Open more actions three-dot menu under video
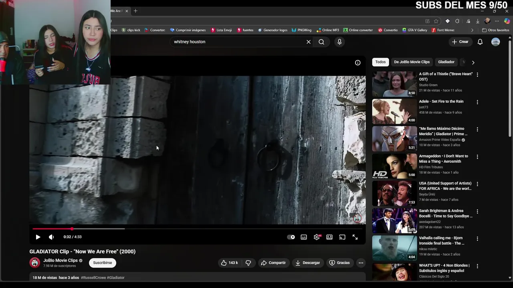Viewport: 513px width, 288px height. pos(361,263)
